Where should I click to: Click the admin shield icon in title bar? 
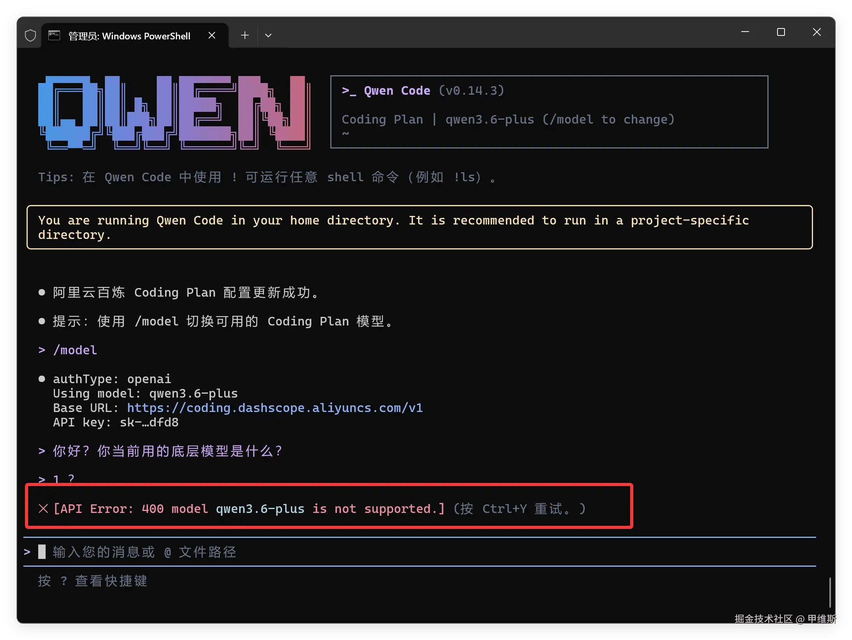tap(30, 35)
